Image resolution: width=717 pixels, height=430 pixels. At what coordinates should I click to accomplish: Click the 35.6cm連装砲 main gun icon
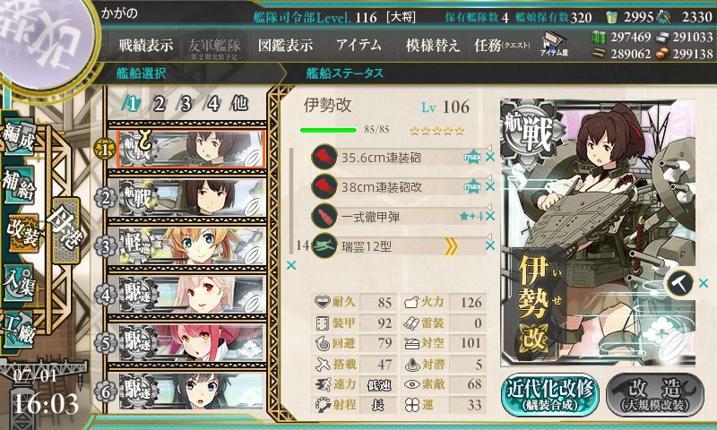[x=324, y=158]
